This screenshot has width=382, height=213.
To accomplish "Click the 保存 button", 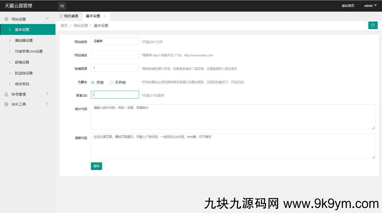I will (96, 166).
